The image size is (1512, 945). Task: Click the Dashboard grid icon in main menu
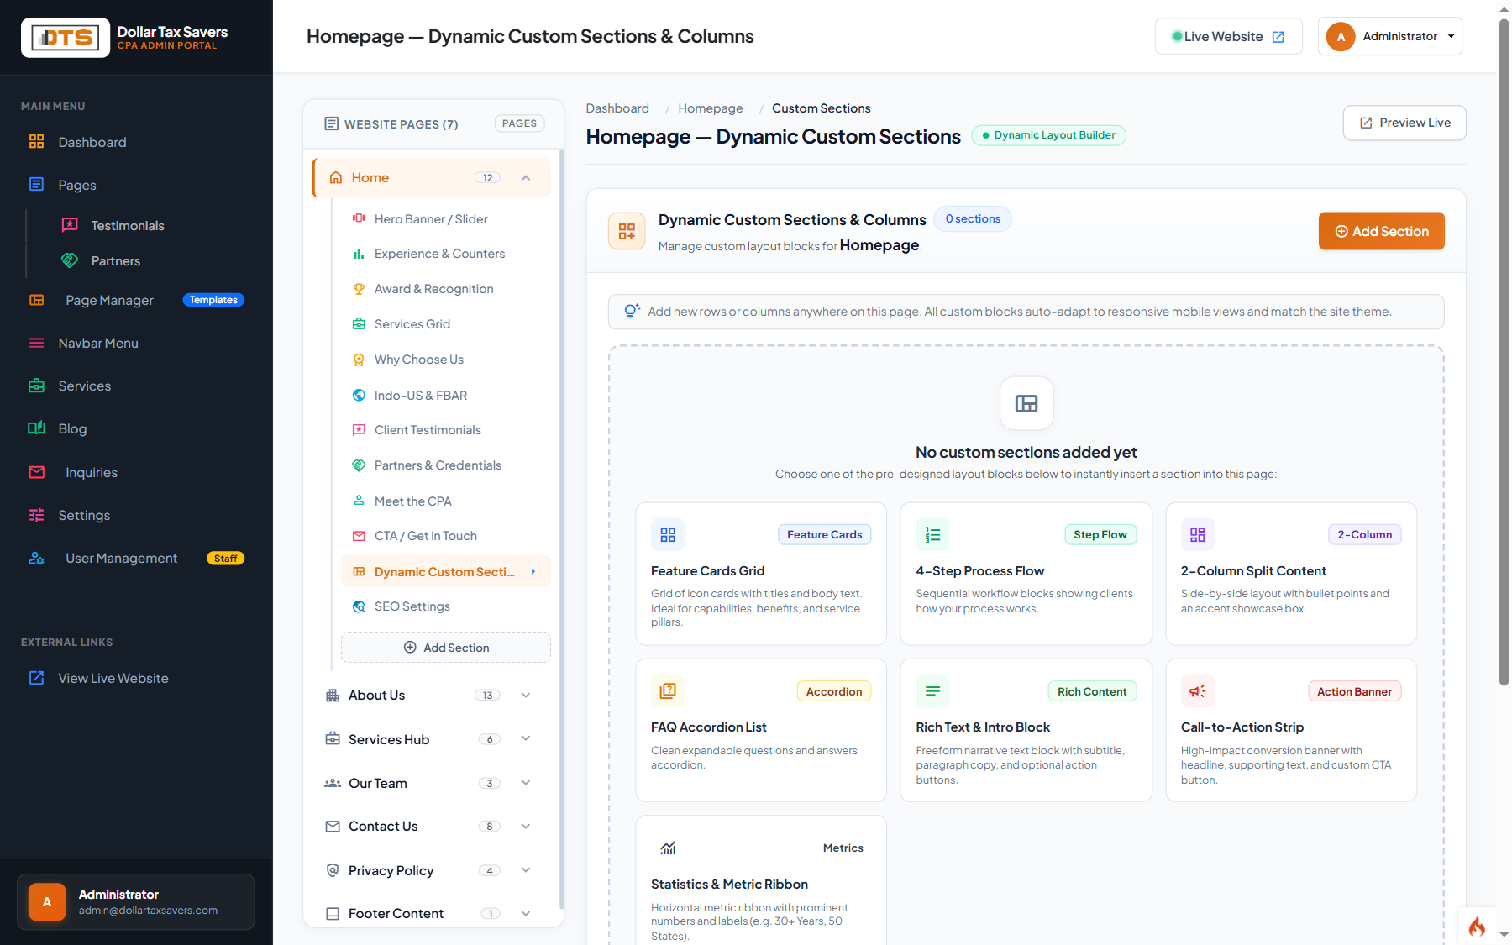[36, 142]
